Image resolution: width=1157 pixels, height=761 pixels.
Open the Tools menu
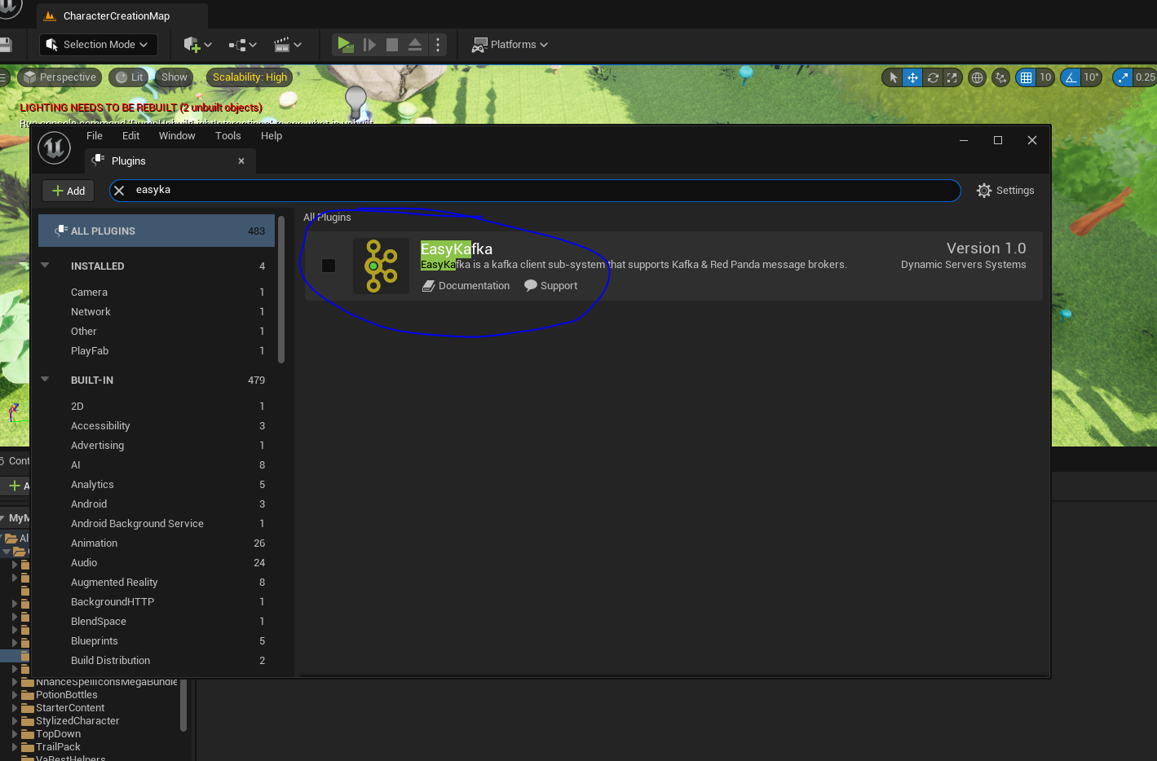click(228, 136)
